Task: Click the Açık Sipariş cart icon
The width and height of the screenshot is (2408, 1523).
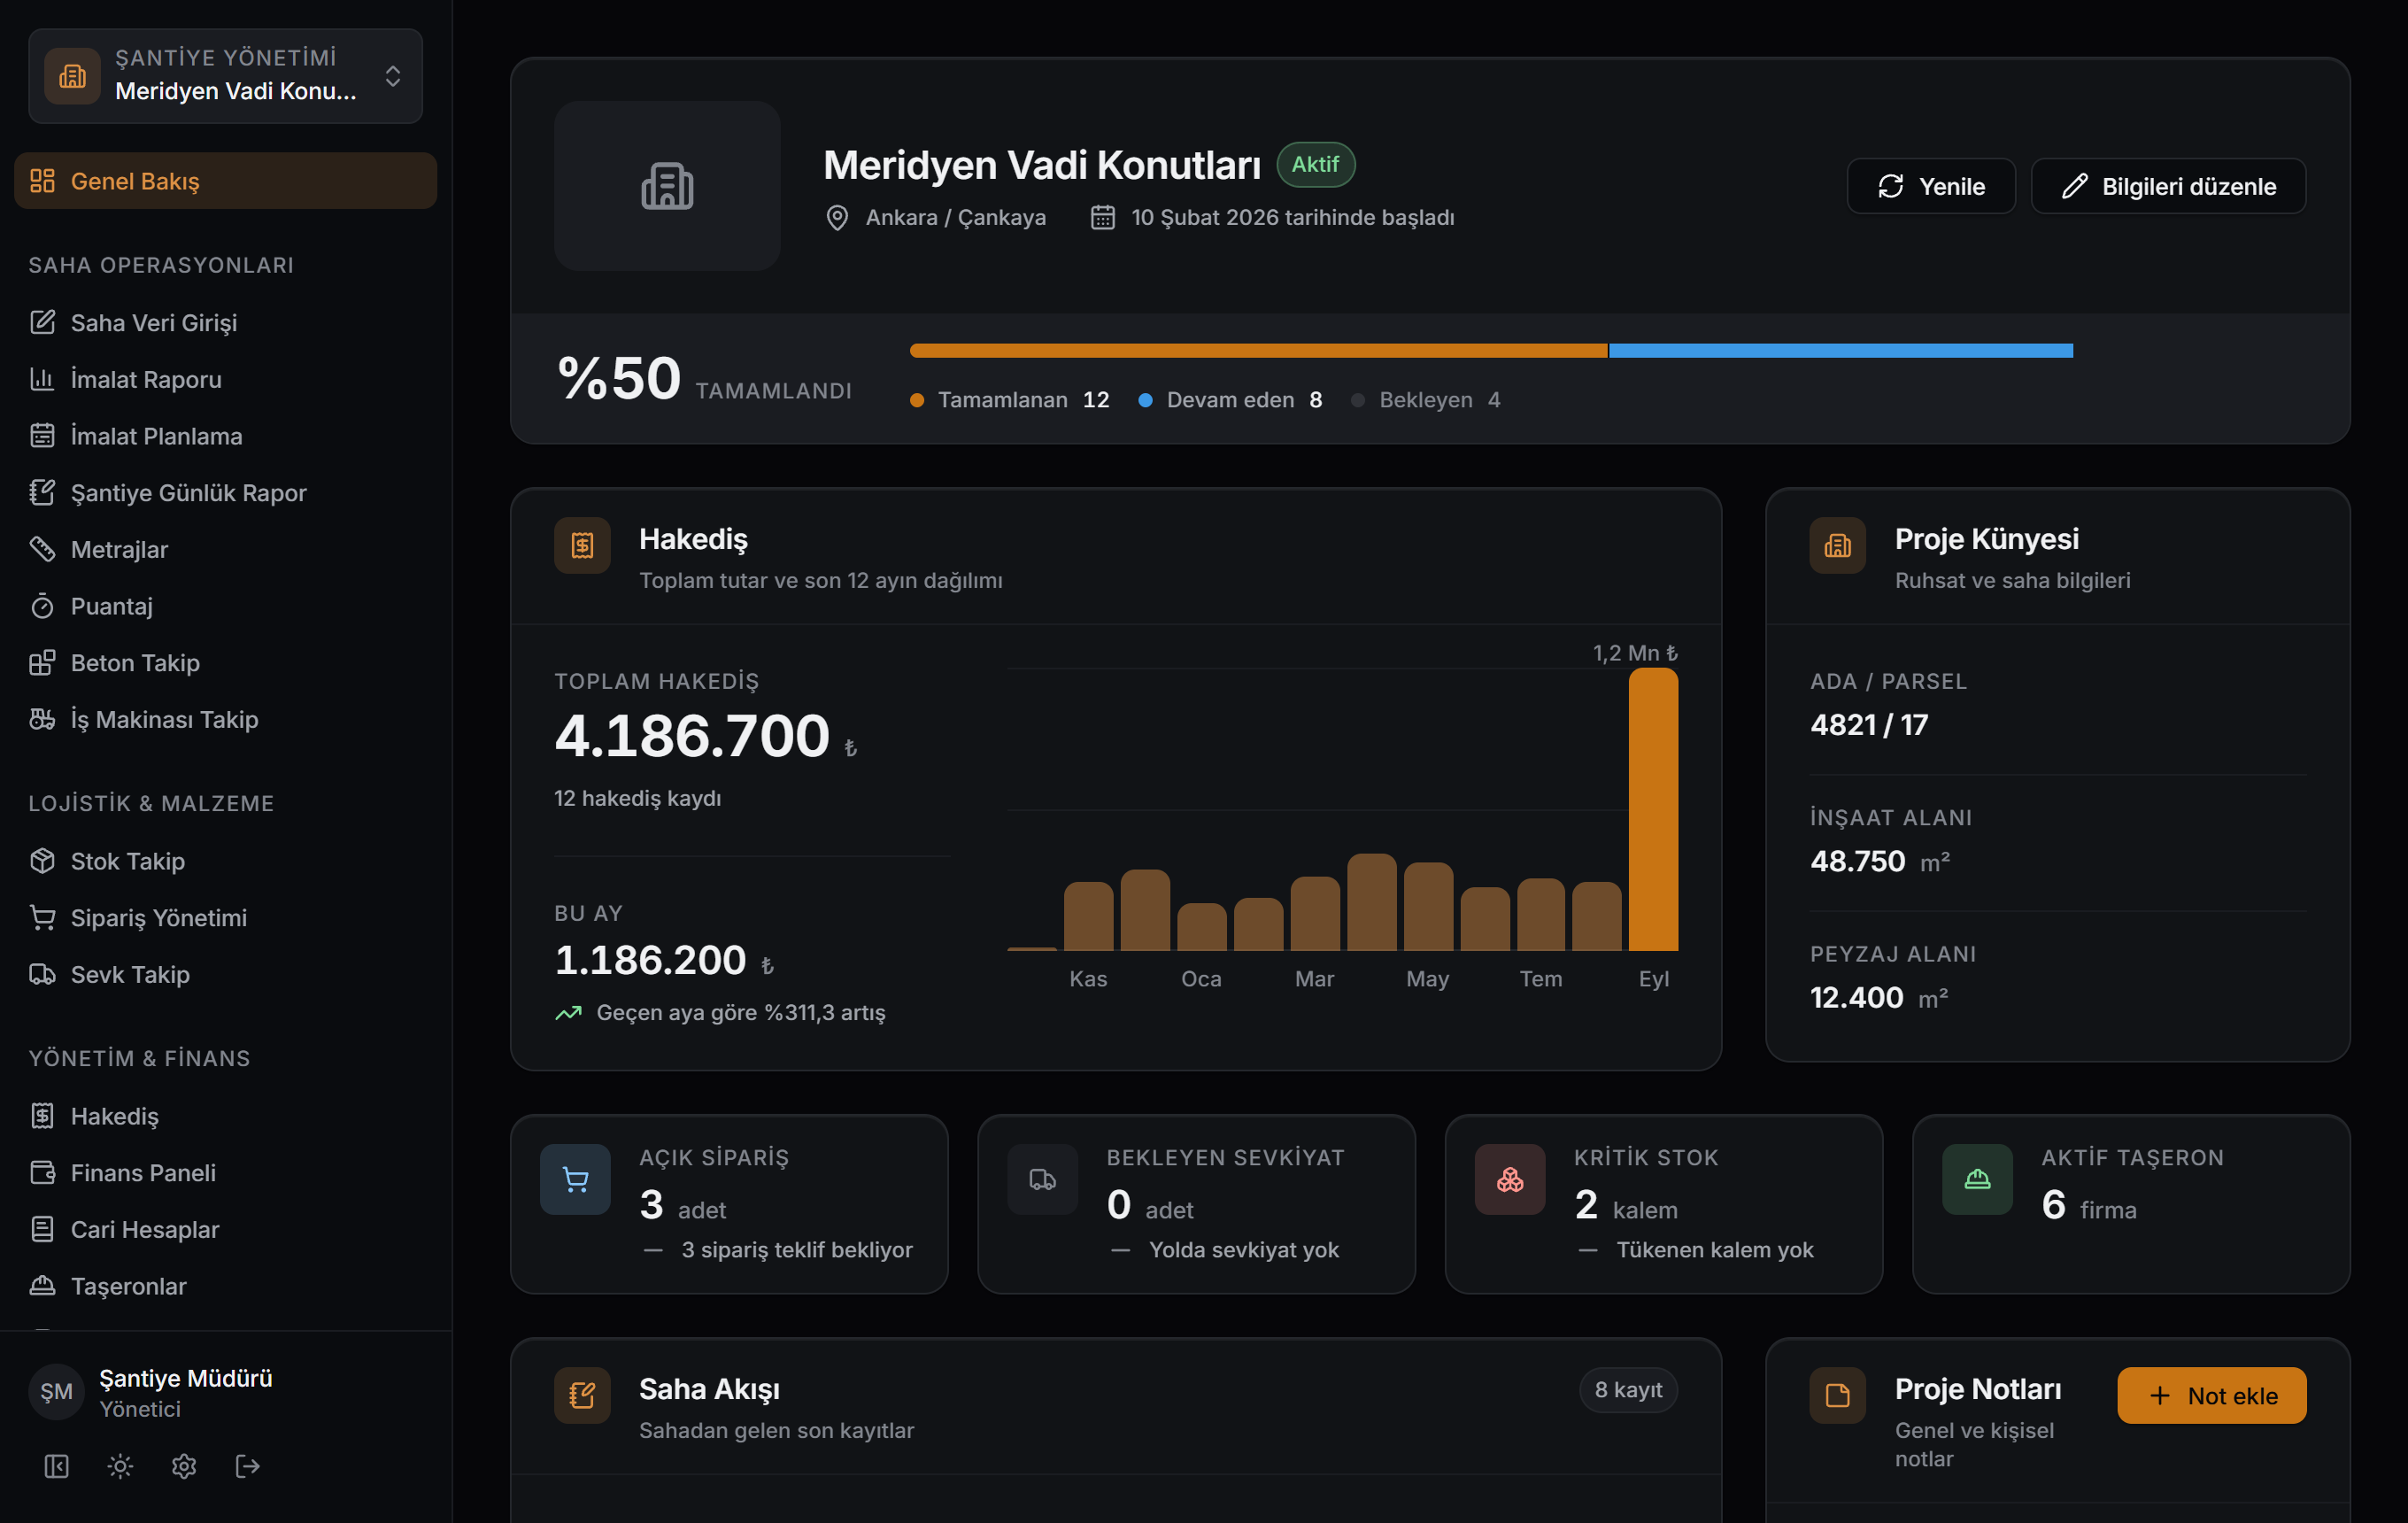Action: pos(575,1179)
